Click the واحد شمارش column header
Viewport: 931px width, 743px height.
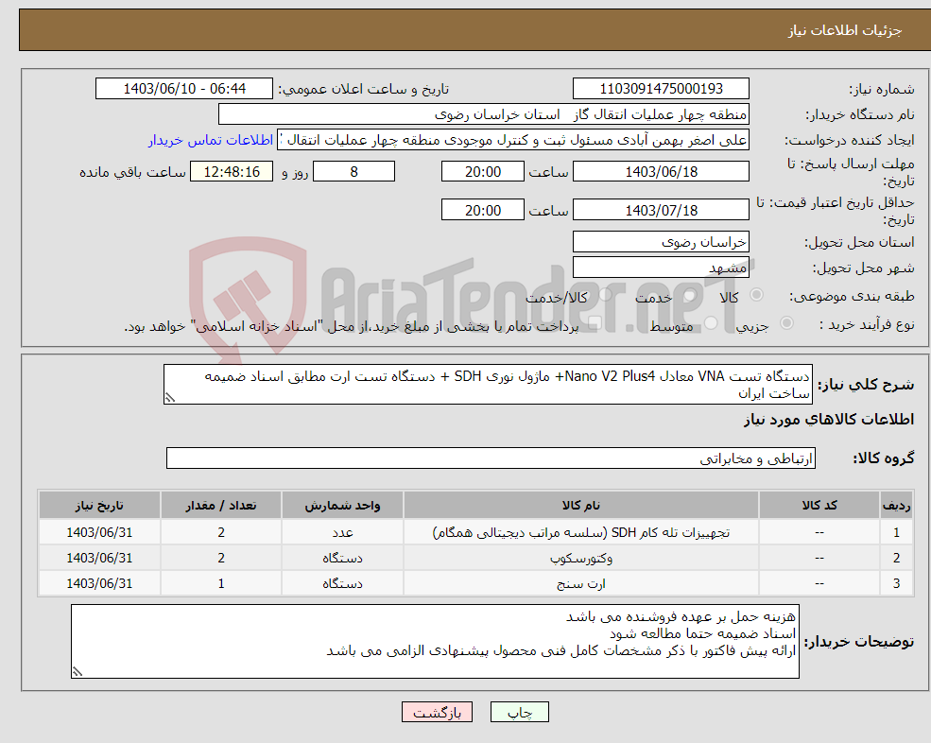point(342,506)
